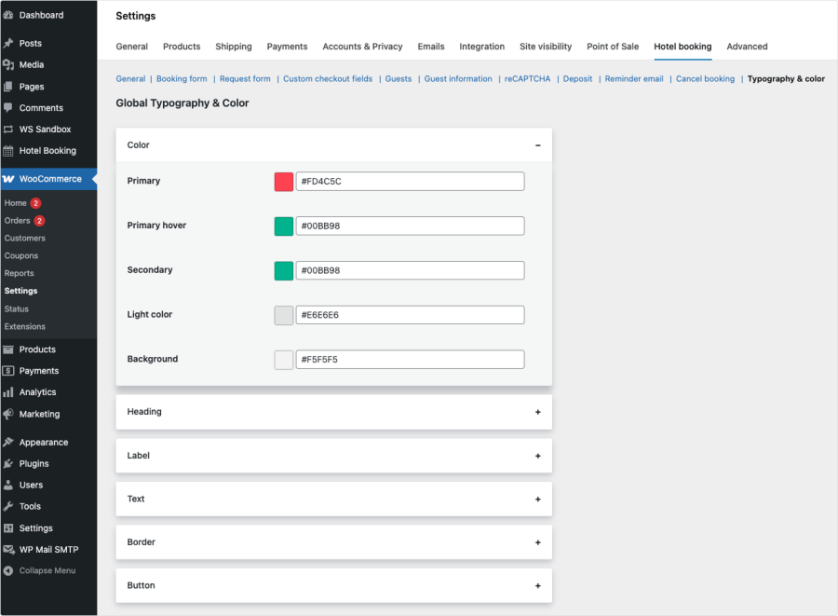Click the Marketing megaphone icon
The height and width of the screenshot is (616, 838).
(8, 414)
